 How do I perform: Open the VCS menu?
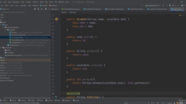pos(56,2)
